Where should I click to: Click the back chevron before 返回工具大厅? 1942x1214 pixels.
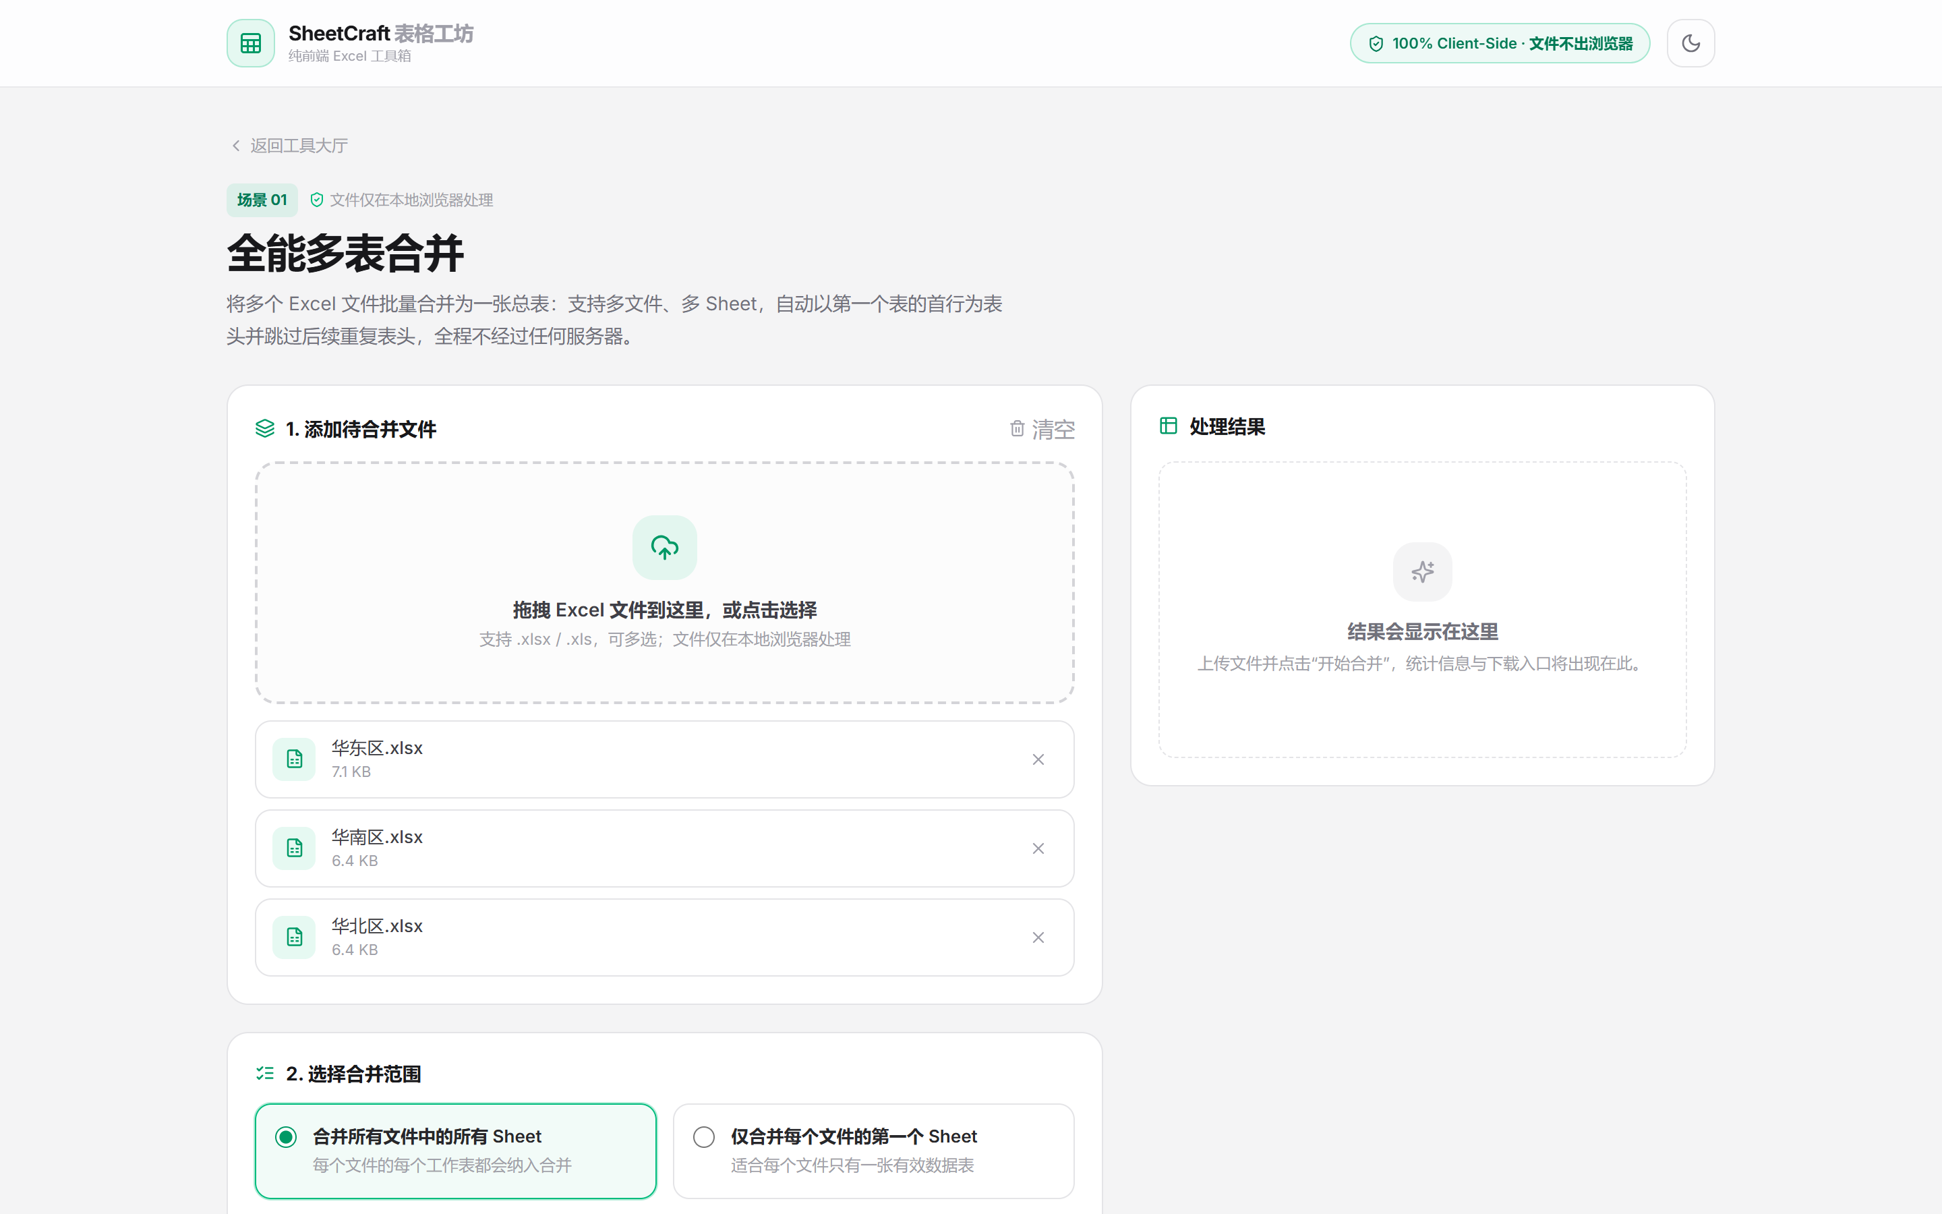tap(236, 145)
